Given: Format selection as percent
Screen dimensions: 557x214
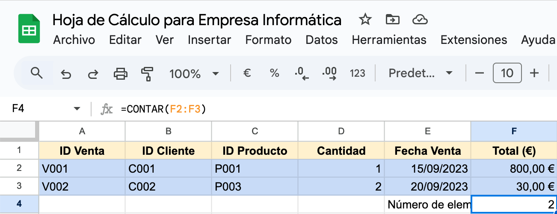Looking at the screenshot, I should (274, 73).
